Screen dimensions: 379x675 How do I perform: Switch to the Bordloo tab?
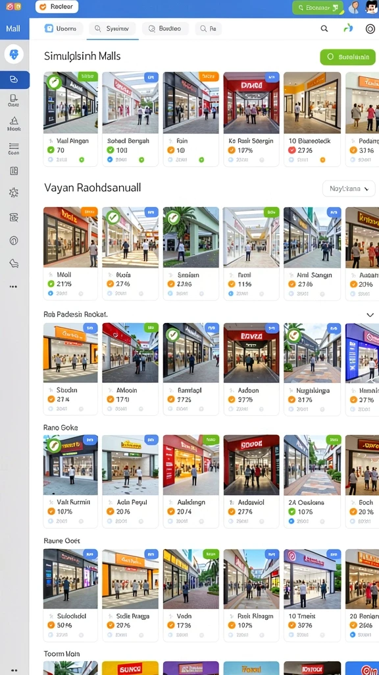click(x=165, y=29)
